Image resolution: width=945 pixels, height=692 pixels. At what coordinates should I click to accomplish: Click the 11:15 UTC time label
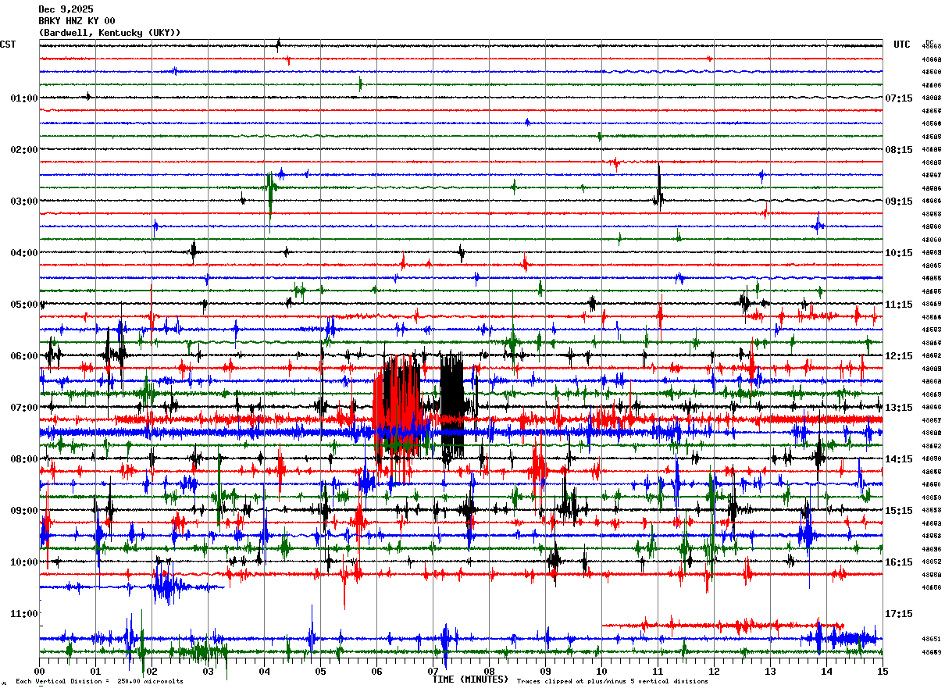[x=899, y=305]
